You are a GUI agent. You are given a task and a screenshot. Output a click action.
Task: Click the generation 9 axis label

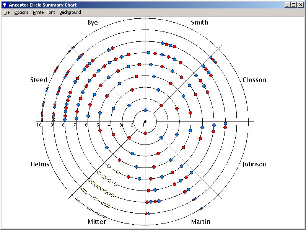tap(52, 125)
